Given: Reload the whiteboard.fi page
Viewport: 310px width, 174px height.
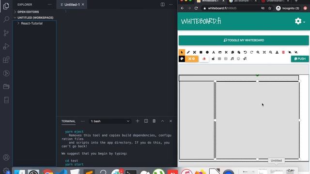Looking at the screenshot, I should point(196,8).
